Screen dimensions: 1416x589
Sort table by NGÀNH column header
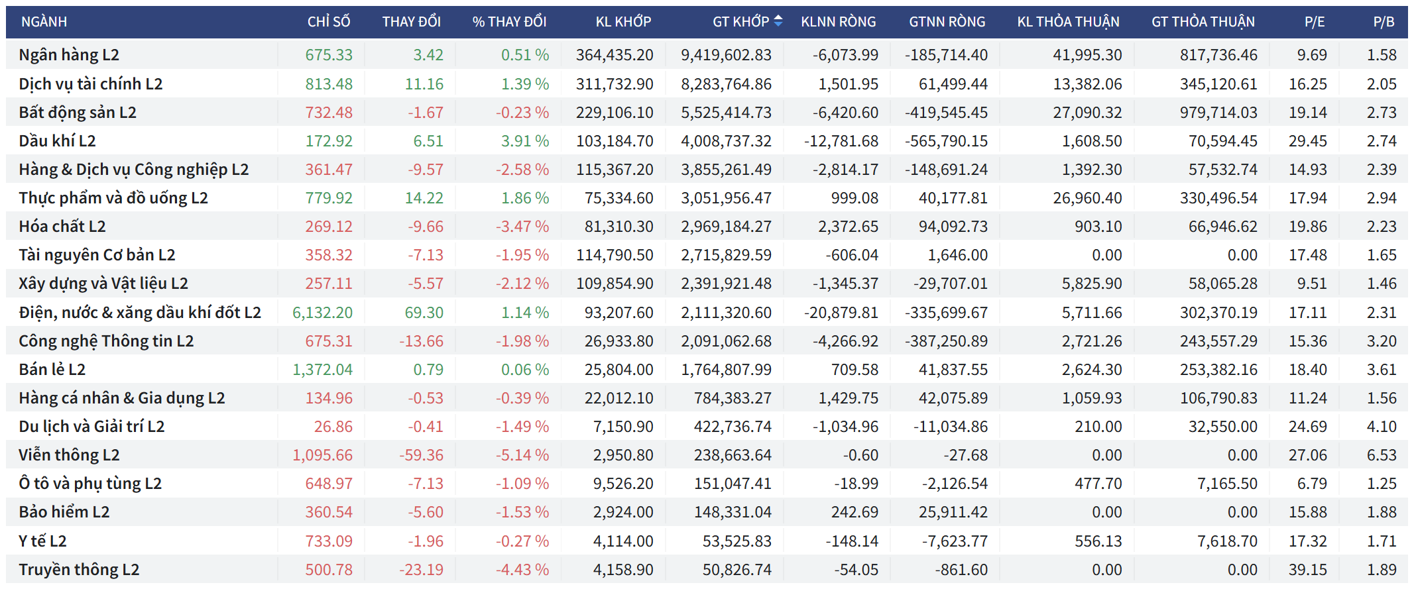(x=44, y=22)
